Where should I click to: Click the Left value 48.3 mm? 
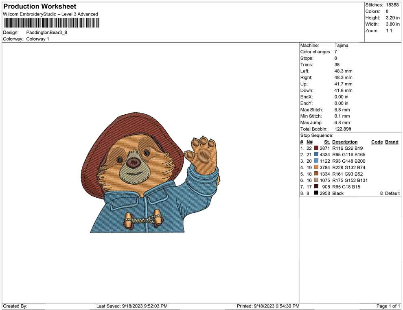point(344,71)
